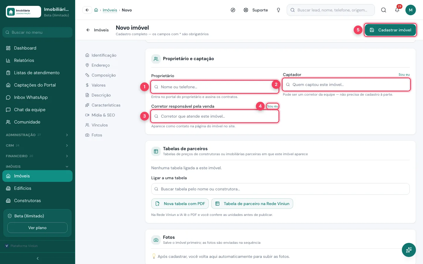This screenshot has width=423, height=264.
Task: Open Comunidade in the sidebar
Action: point(37,122)
